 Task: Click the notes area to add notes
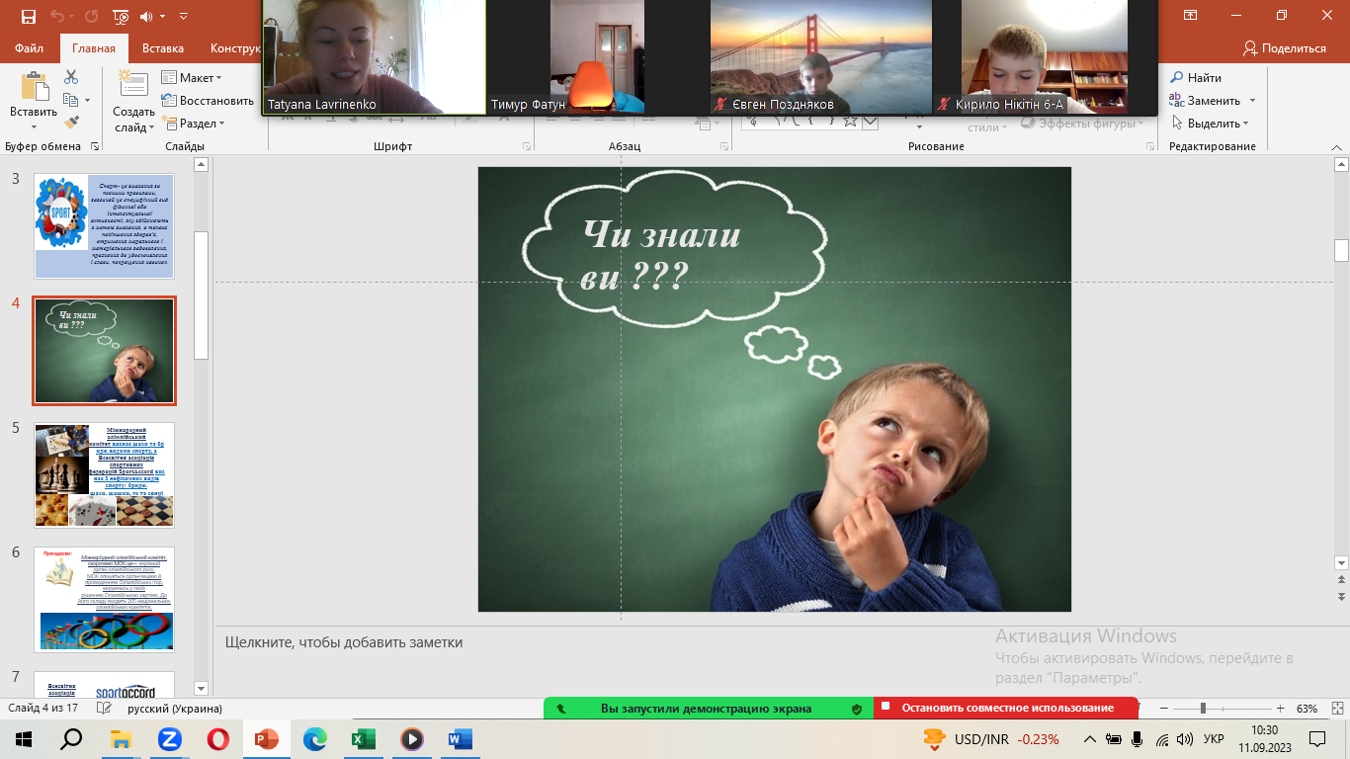point(593,642)
